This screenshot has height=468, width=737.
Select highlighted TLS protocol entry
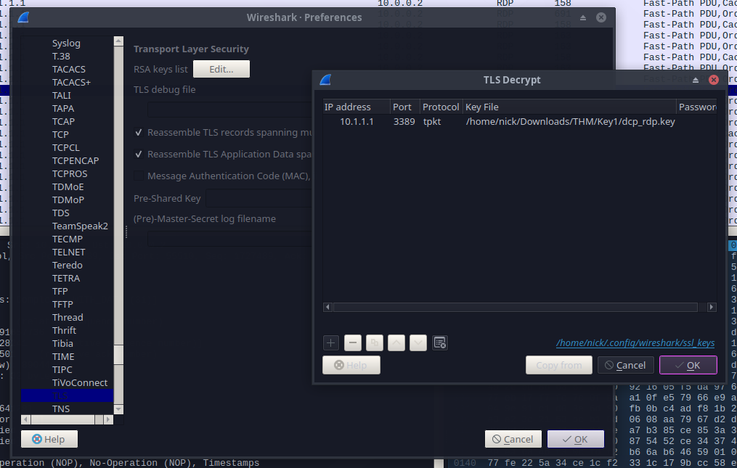(x=67, y=395)
